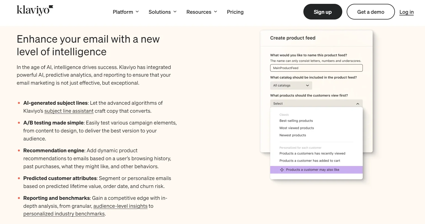The width and height of the screenshot is (425, 224).
Task: Click Pricing in the navigation bar
Action: pyautogui.click(x=235, y=12)
